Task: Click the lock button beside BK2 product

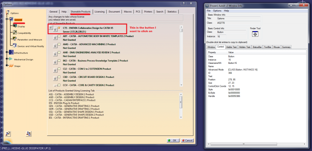Action: coord(55,62)
